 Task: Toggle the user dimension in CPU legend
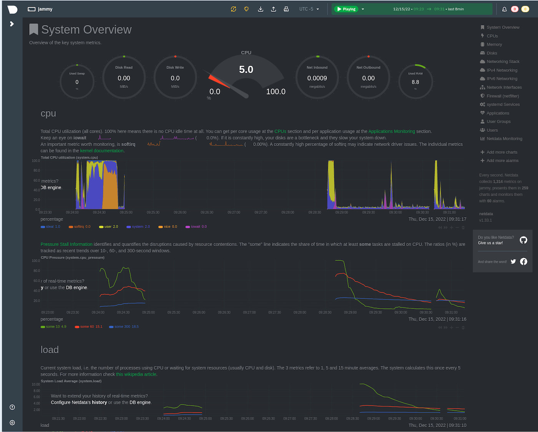[x=108, y=226]
